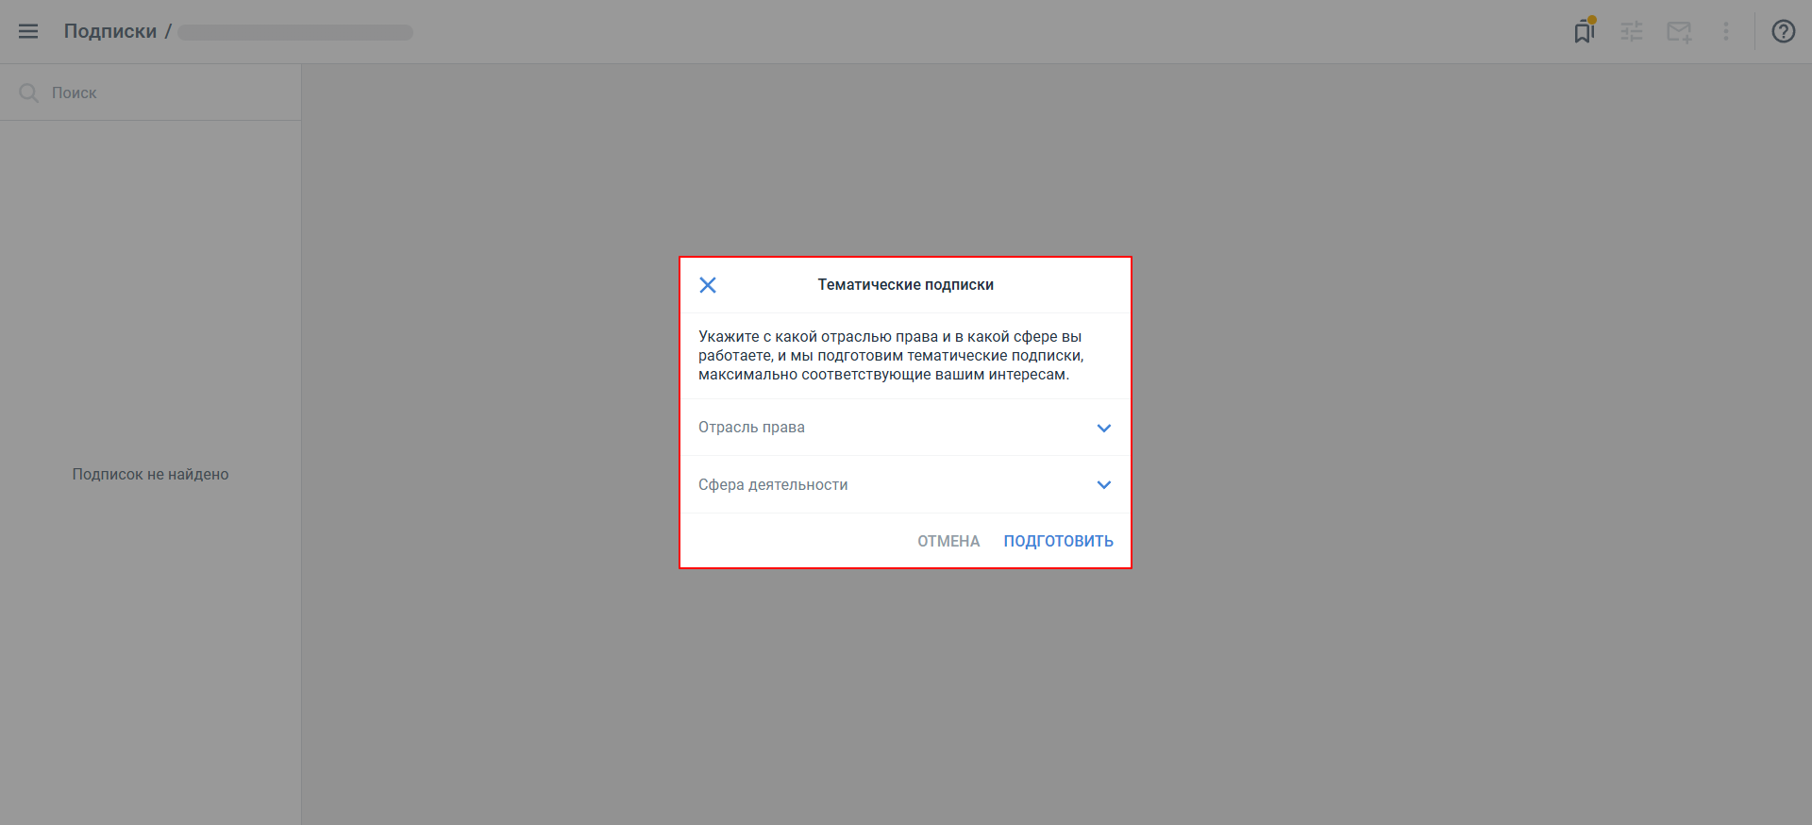Image resolution: width=1812 pixels, height=825 pixels.
Task: Expand the Отрасль права dropdown
Action: 905,428
